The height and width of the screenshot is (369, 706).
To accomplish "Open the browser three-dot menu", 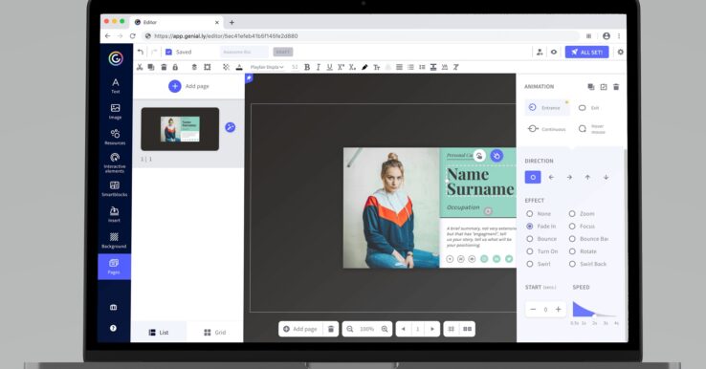I will pos(619,36).
